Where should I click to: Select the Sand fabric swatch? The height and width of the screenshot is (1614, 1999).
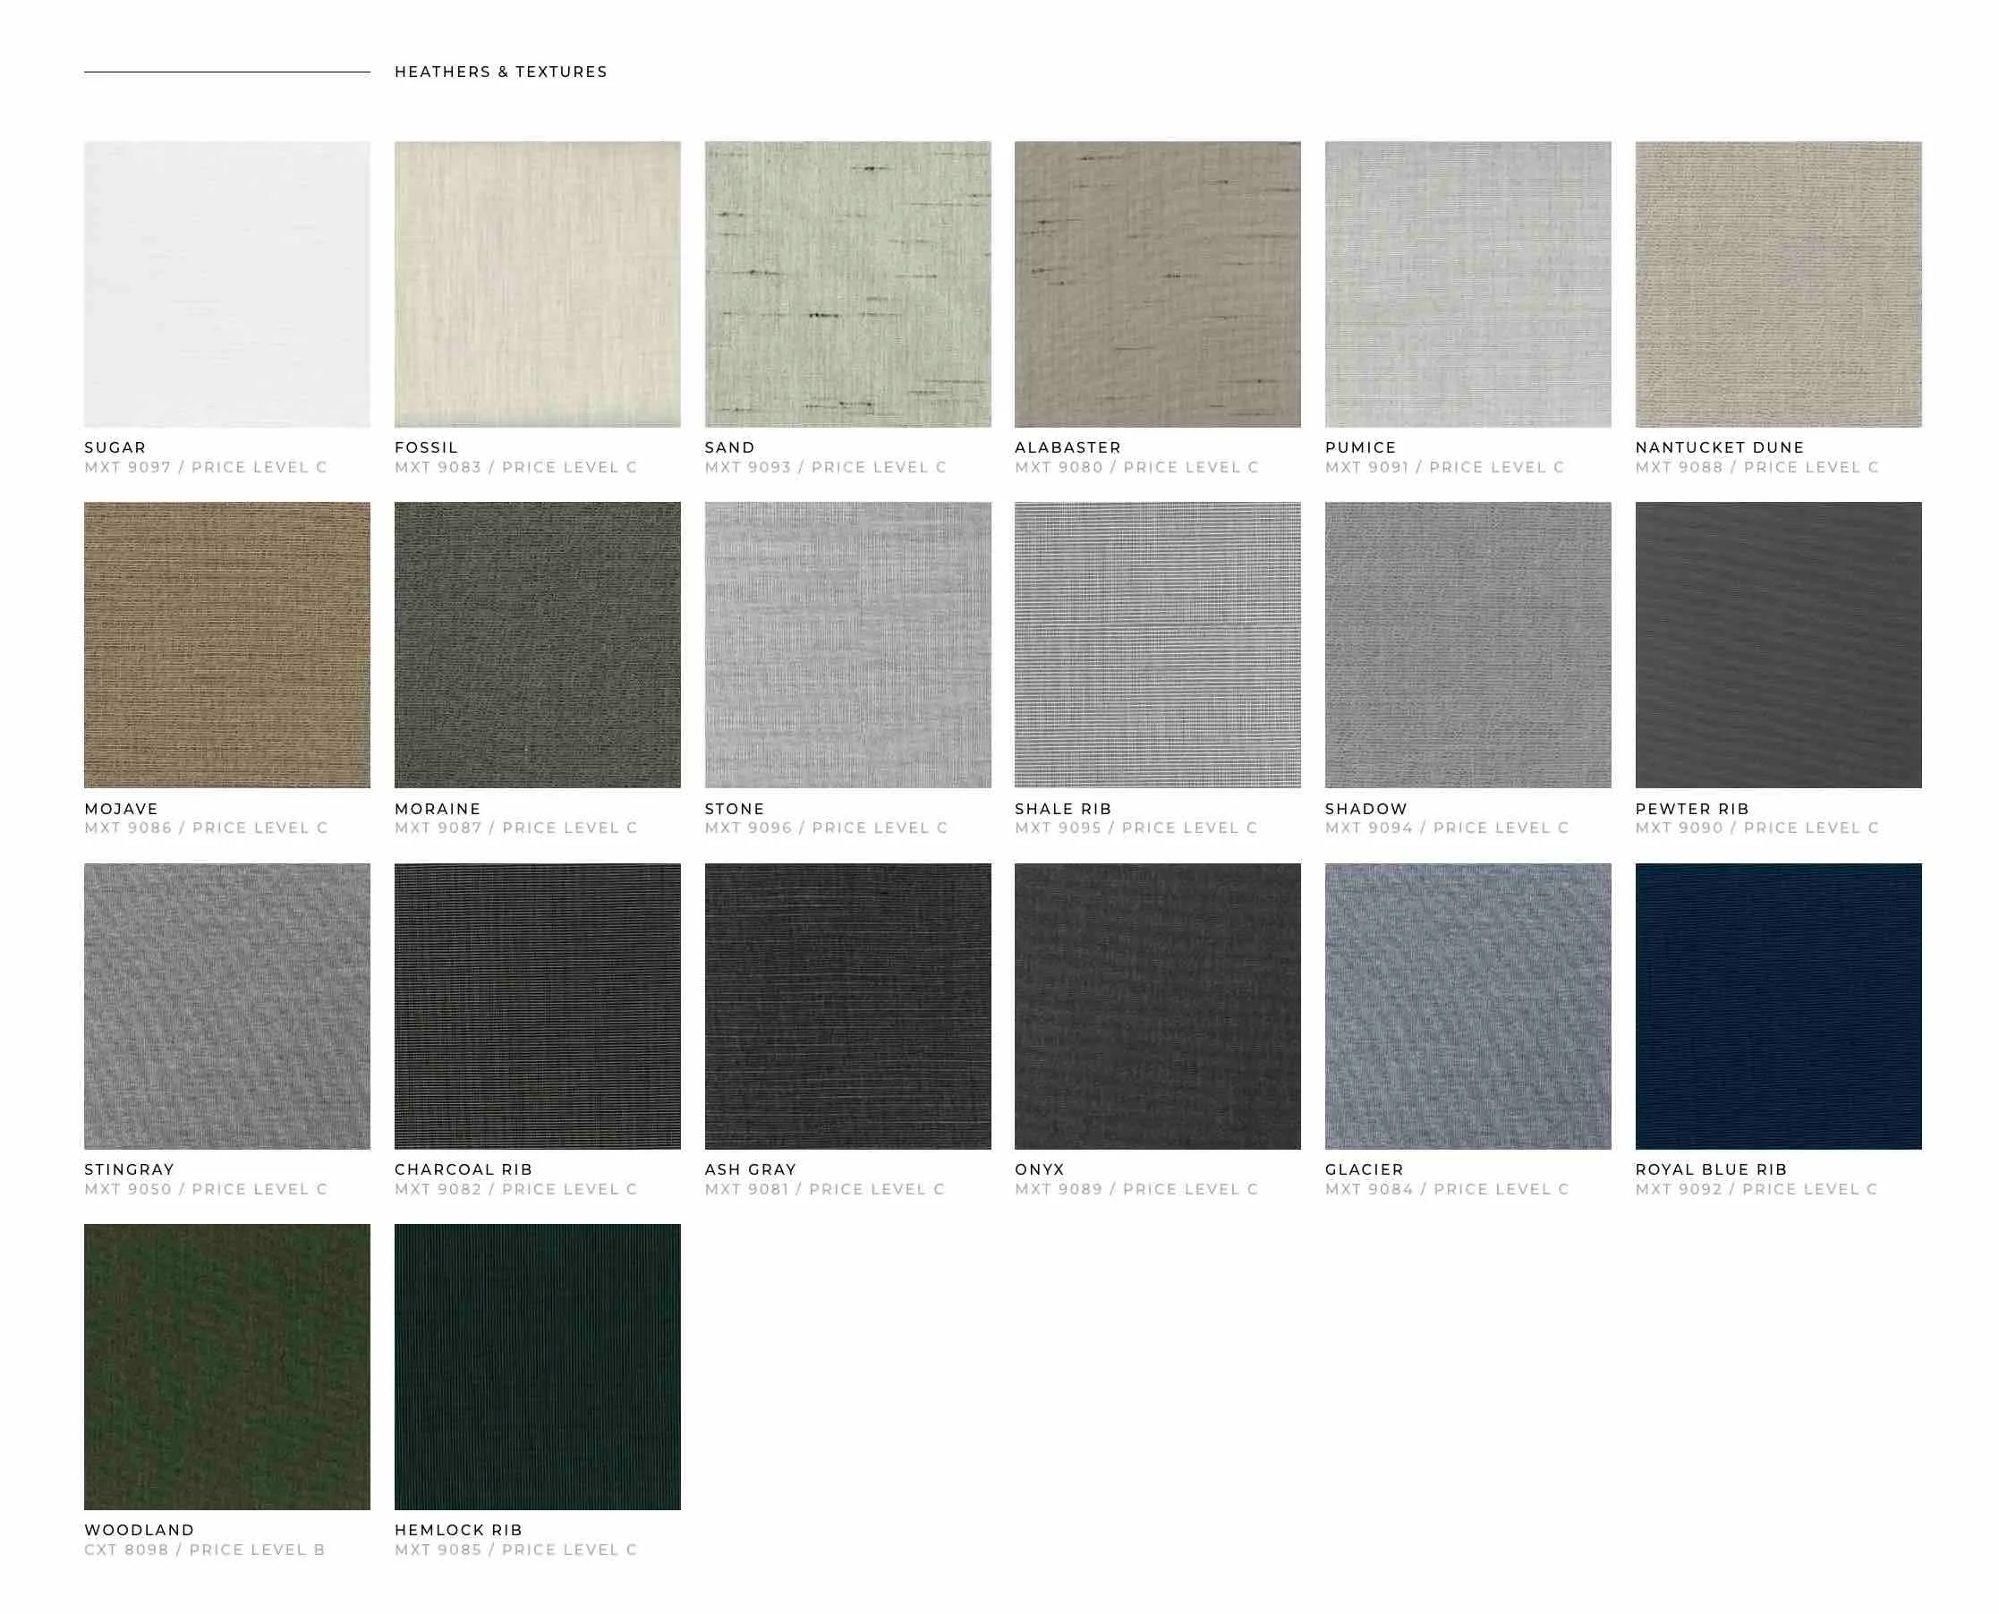[x=848, y=285]
